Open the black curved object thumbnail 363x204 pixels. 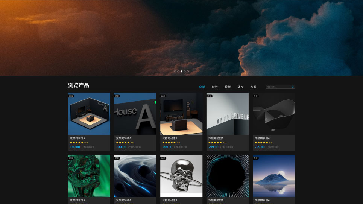point(273,114)
